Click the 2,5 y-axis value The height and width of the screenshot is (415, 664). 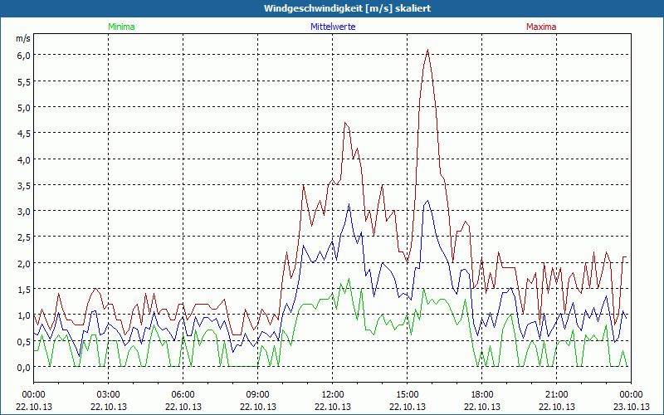pos(24,237)
